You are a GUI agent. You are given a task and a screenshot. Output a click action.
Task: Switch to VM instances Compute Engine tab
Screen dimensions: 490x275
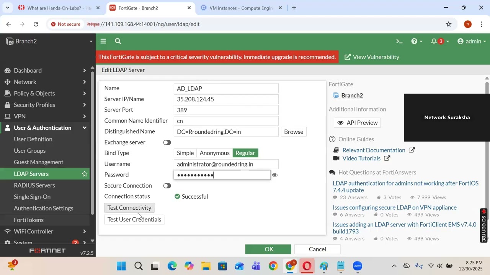241,8
